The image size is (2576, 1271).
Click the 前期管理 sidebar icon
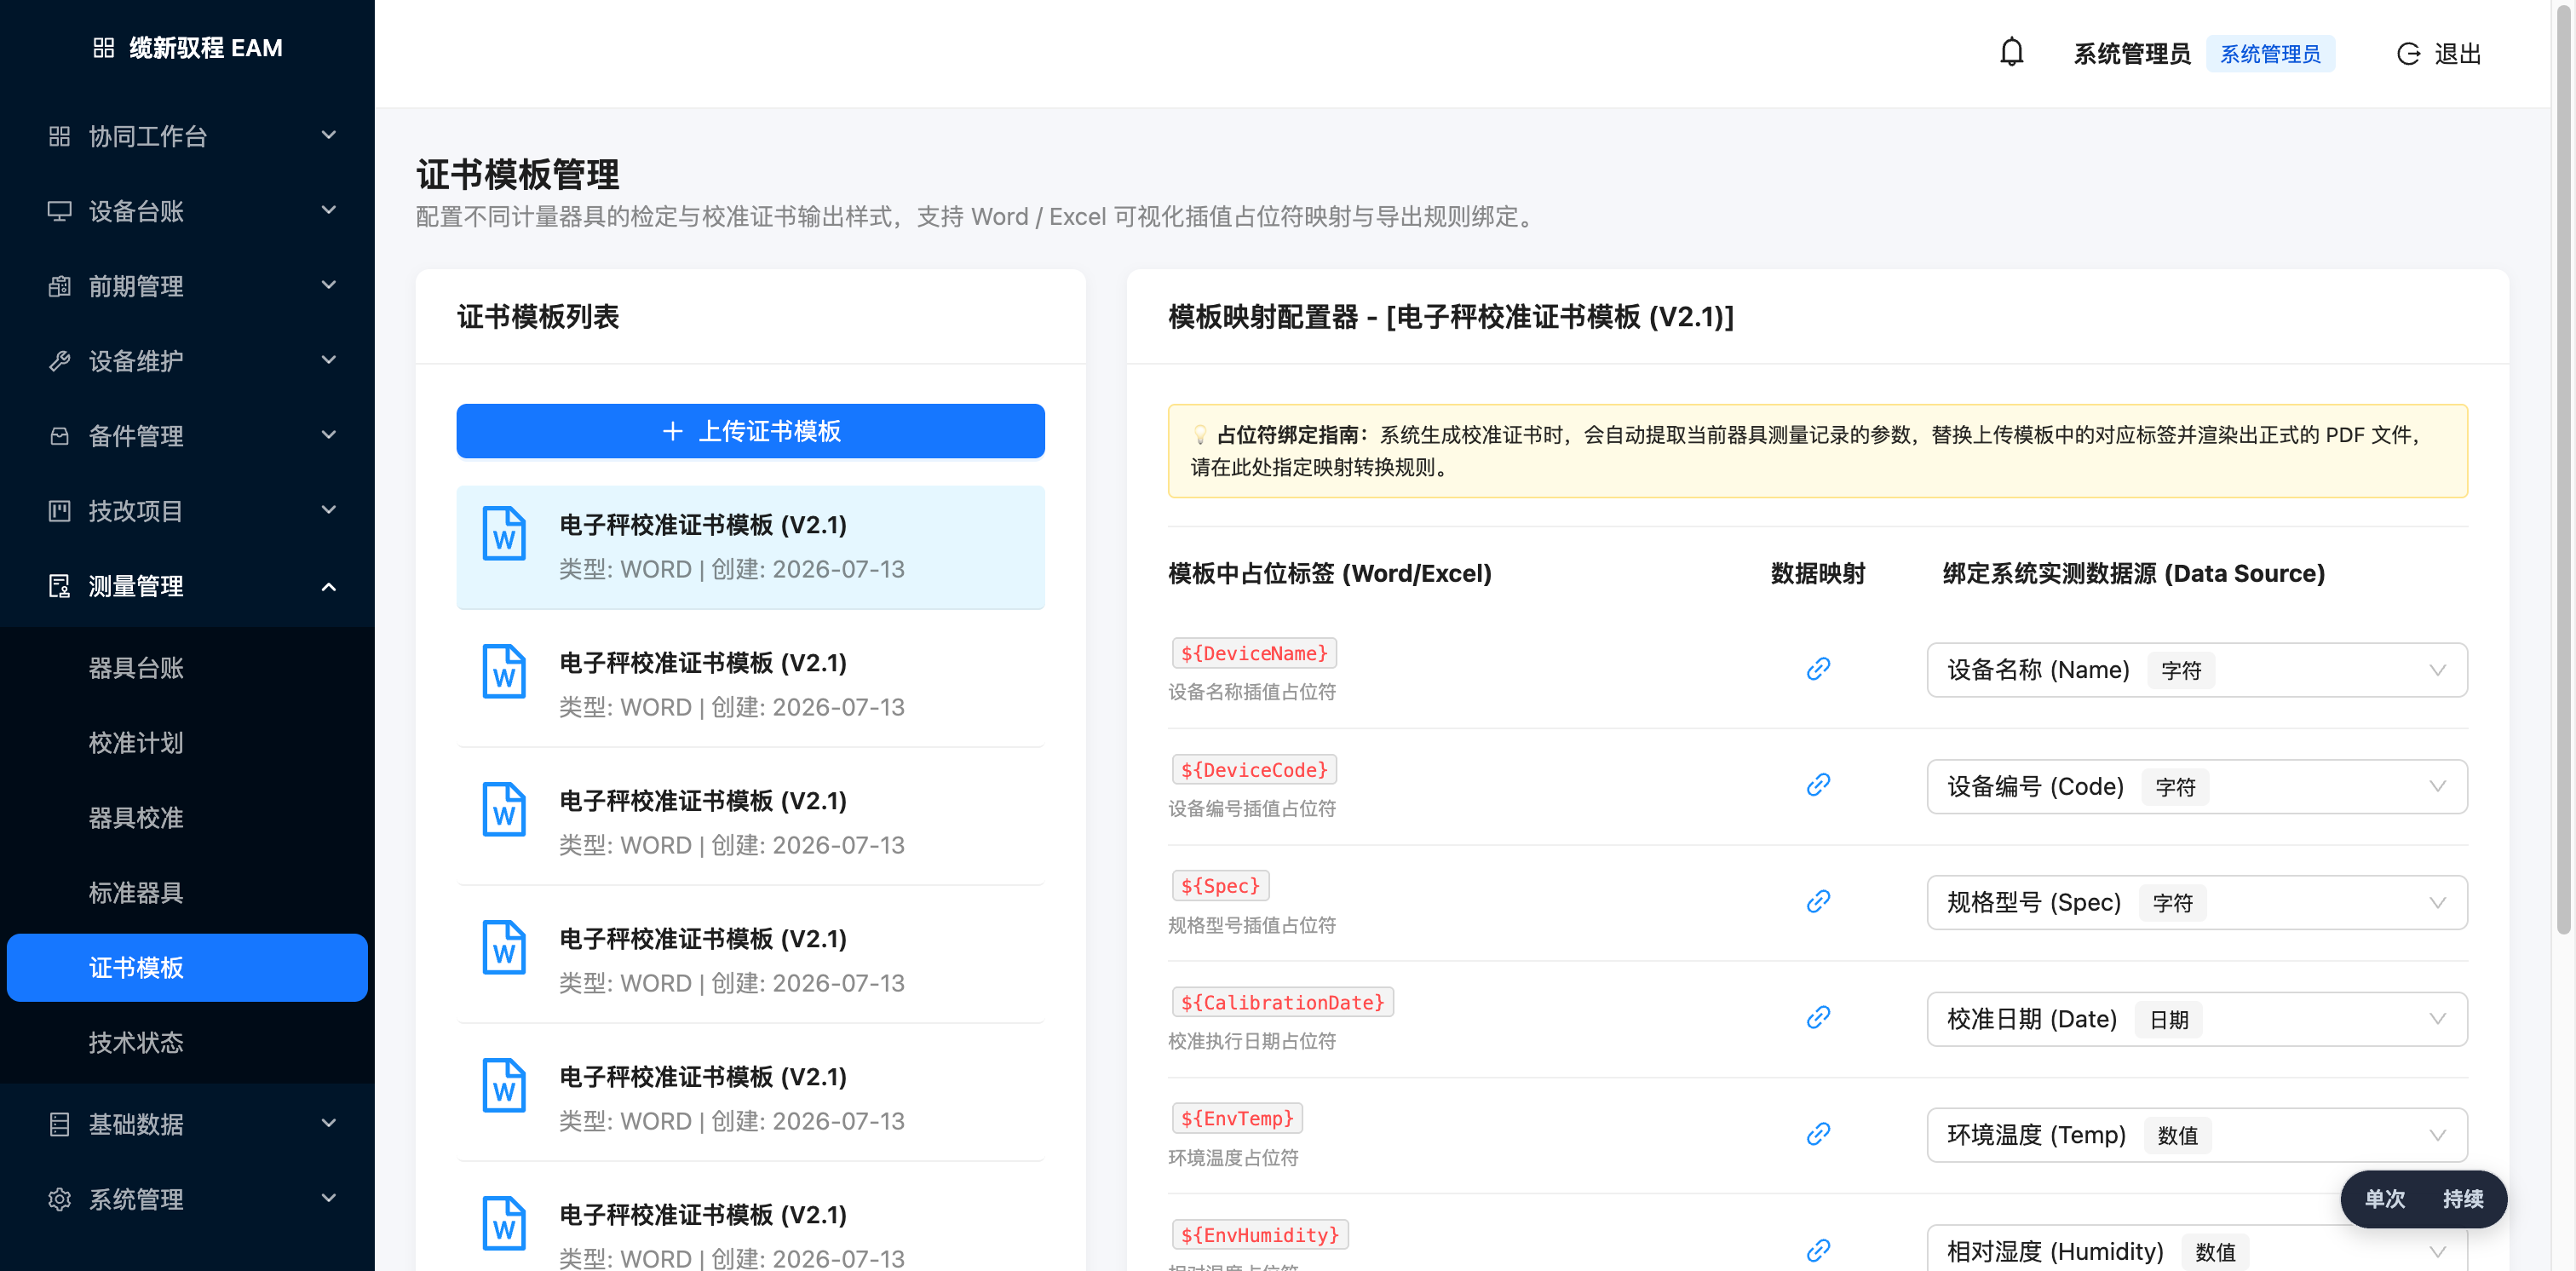tap(59, 286)
